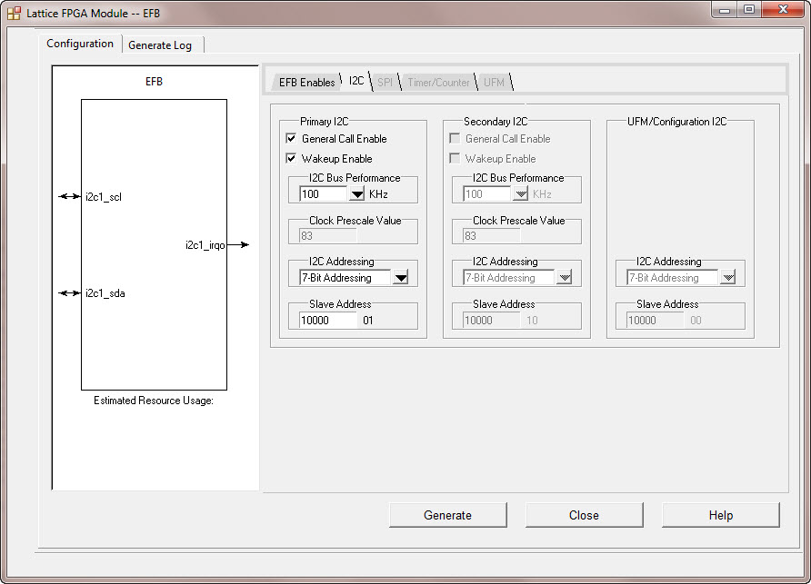Click Primary I2C Slave Address field
This screenshot has width=811, height=584.
coord(328,320)
